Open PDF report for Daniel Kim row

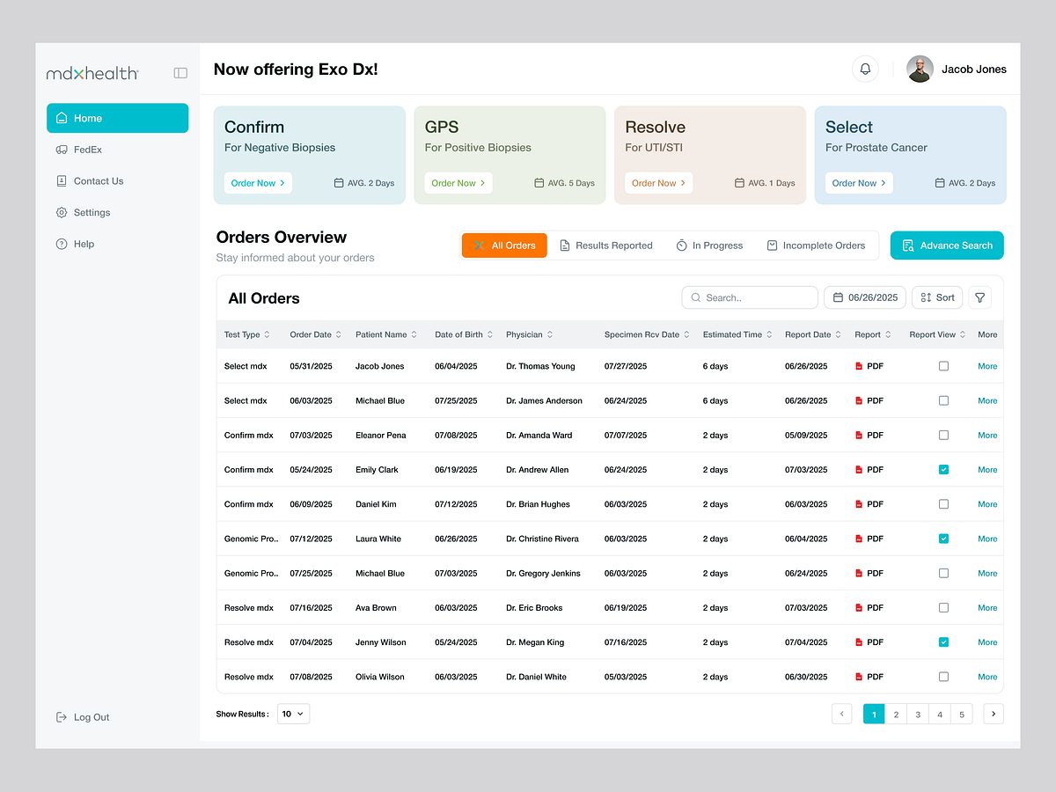[x=869, y=504]
